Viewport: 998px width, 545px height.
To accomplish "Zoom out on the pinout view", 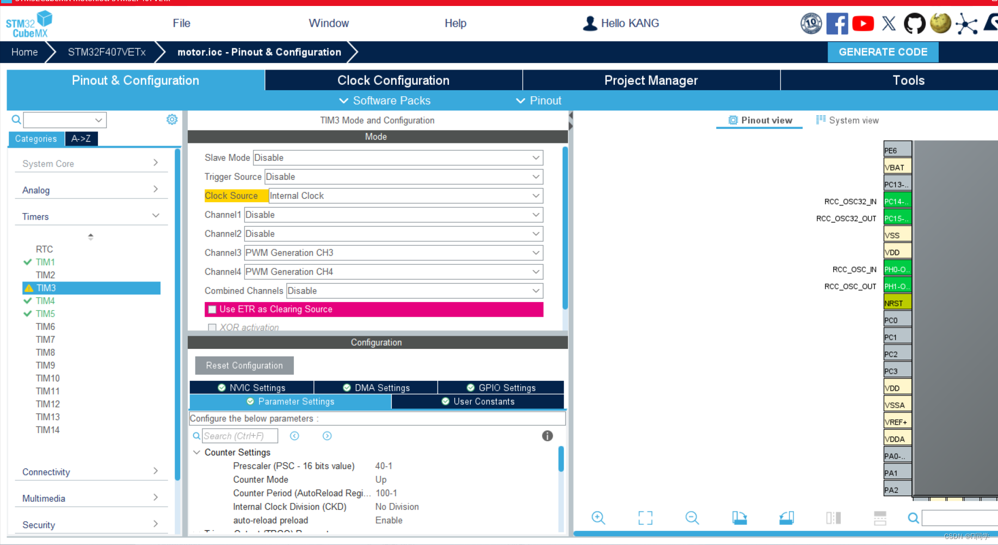I will click(x=692, y=518).
